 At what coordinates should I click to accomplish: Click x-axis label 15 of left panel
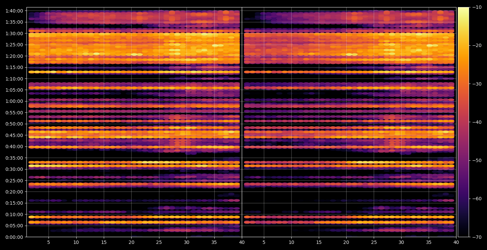coord(104,242)
